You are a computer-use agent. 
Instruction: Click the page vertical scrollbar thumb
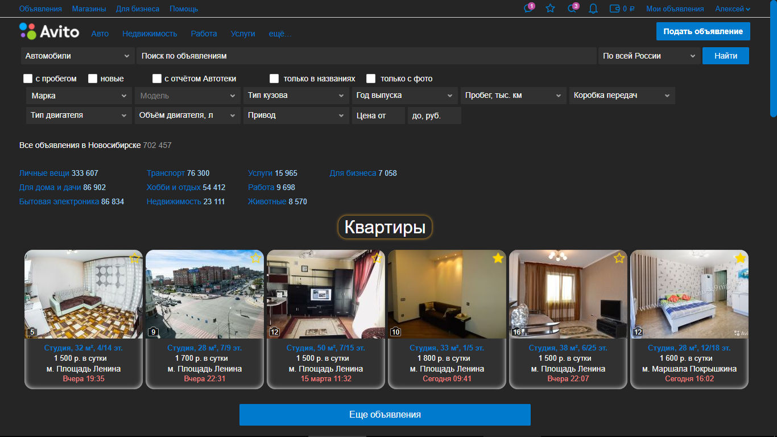tap(773, 57)
